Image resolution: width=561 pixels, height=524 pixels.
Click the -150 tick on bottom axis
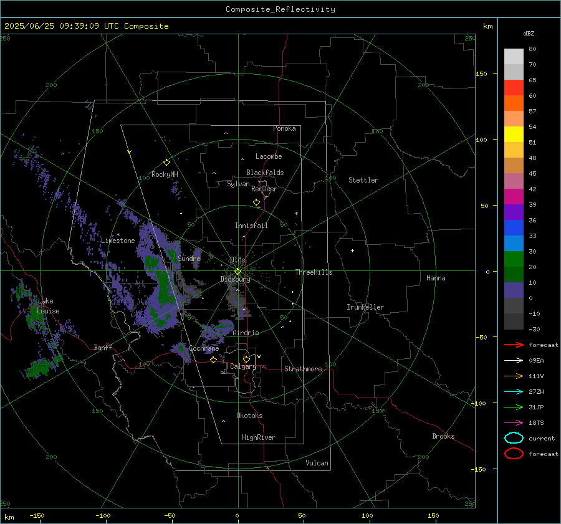point(37,515)
